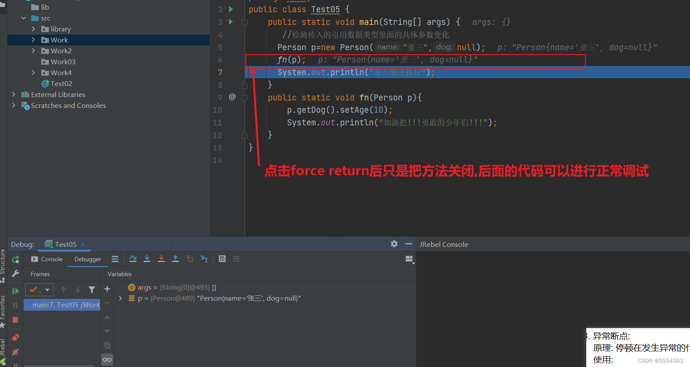The width and height of the screenshot is (690, 367).
Task: Remove watch minus icon
Action: coord(107,303)
